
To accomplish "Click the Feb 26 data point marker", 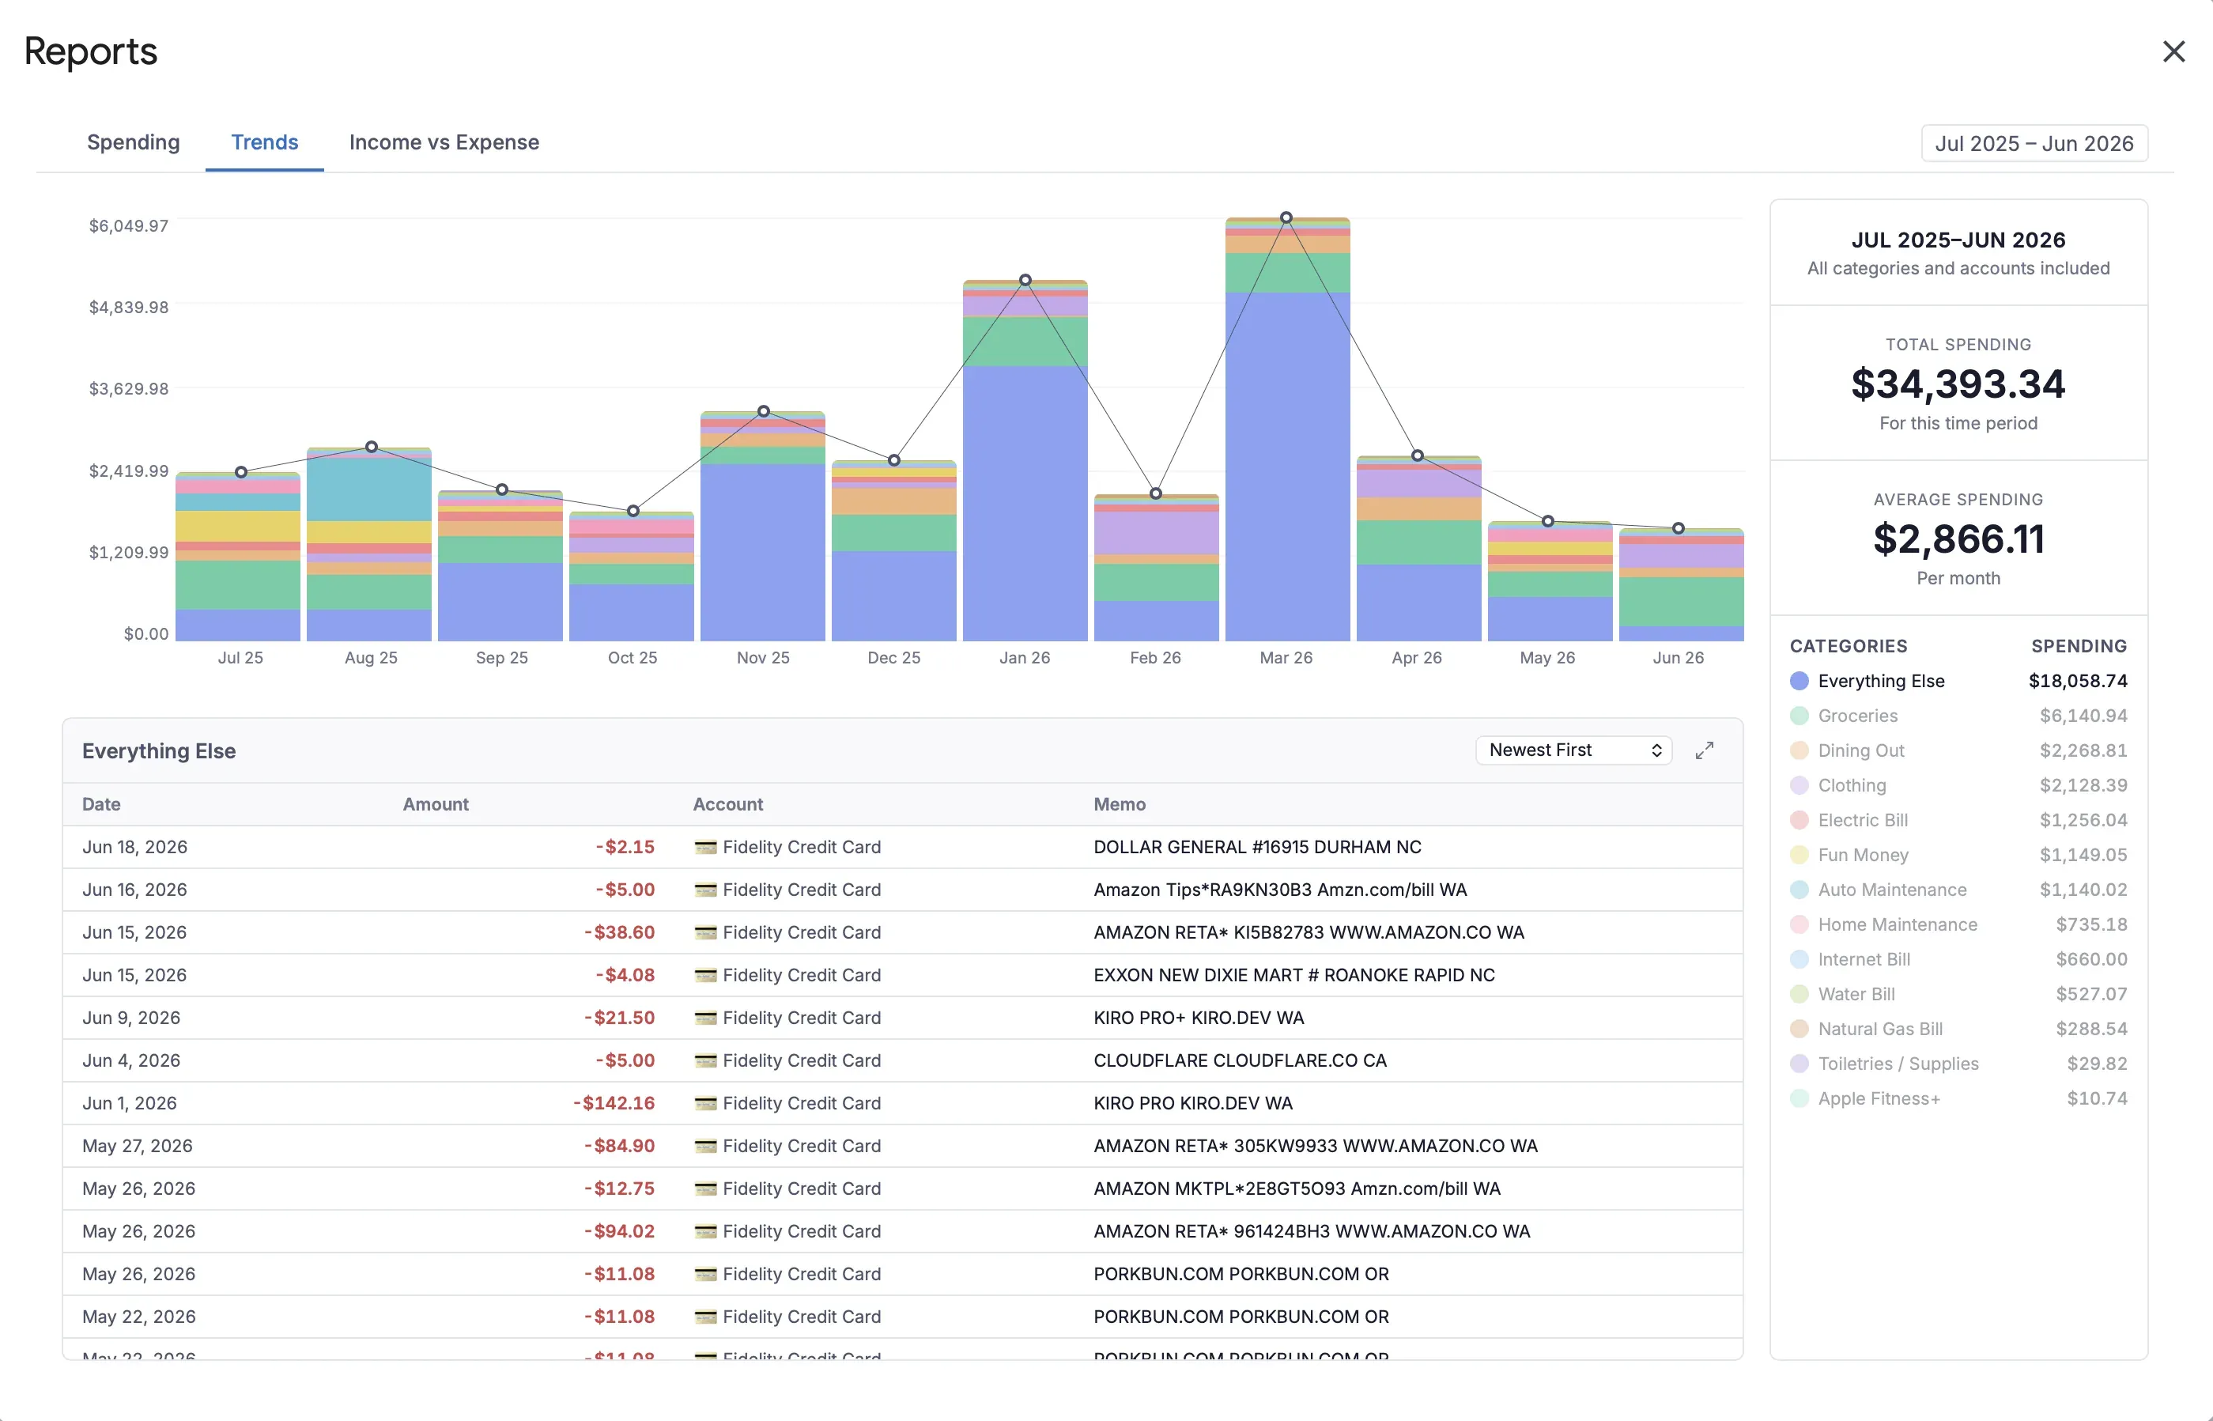I will pyautogui.click(x=1155, y=493).
